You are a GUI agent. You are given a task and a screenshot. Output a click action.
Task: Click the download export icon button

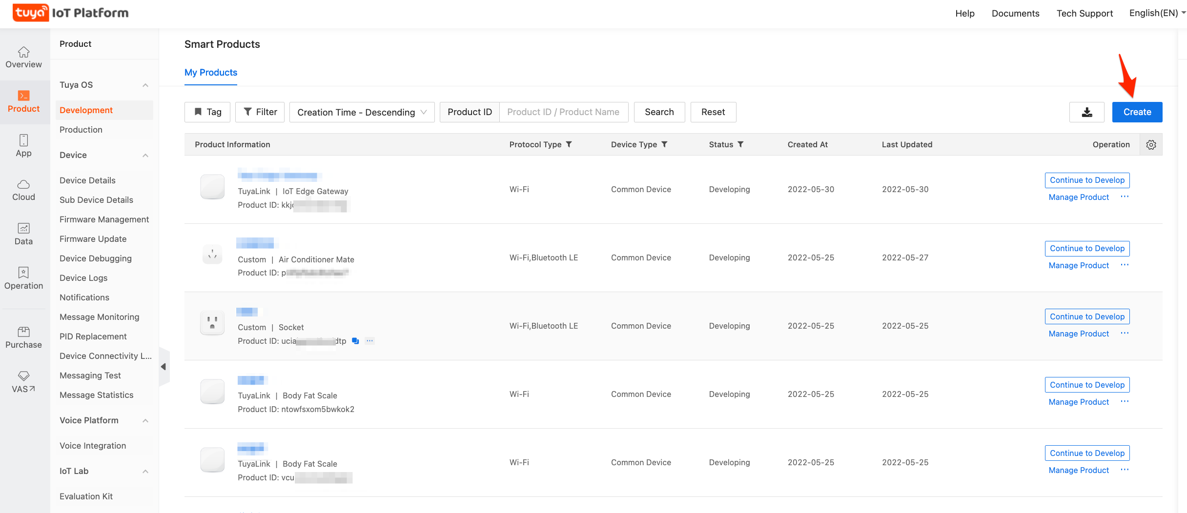1086,112
